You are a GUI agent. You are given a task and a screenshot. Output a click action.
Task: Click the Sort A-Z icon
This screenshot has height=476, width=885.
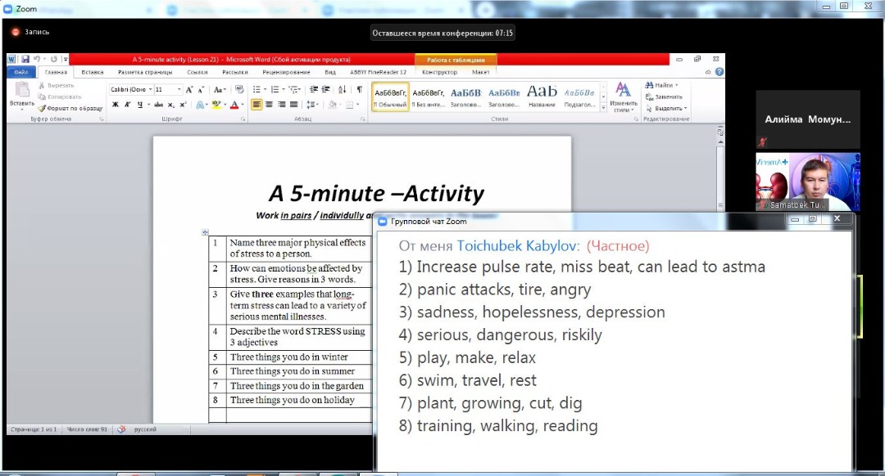344,89
